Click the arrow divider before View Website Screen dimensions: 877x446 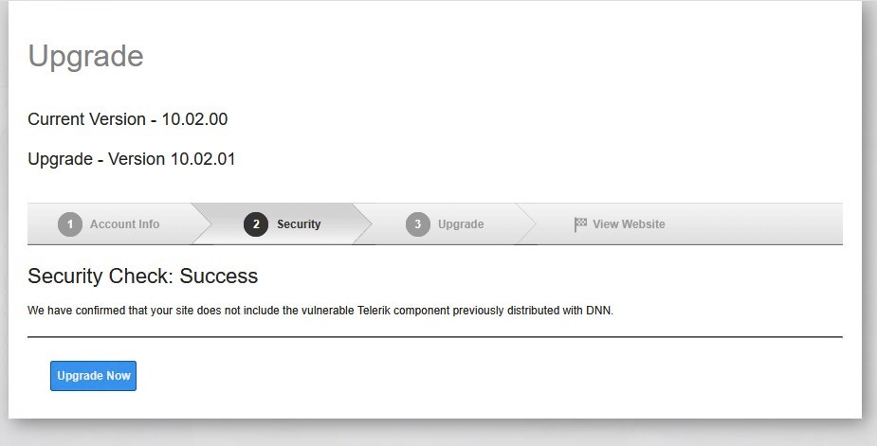pyautogui.click(x=527, y=224)
